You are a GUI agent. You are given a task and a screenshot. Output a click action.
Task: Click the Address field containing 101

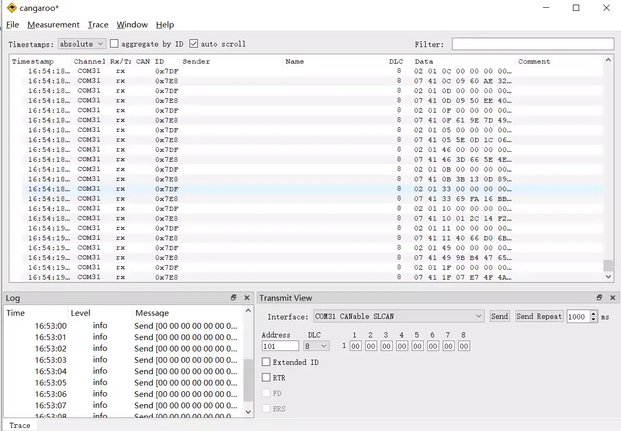click(281, 346)
